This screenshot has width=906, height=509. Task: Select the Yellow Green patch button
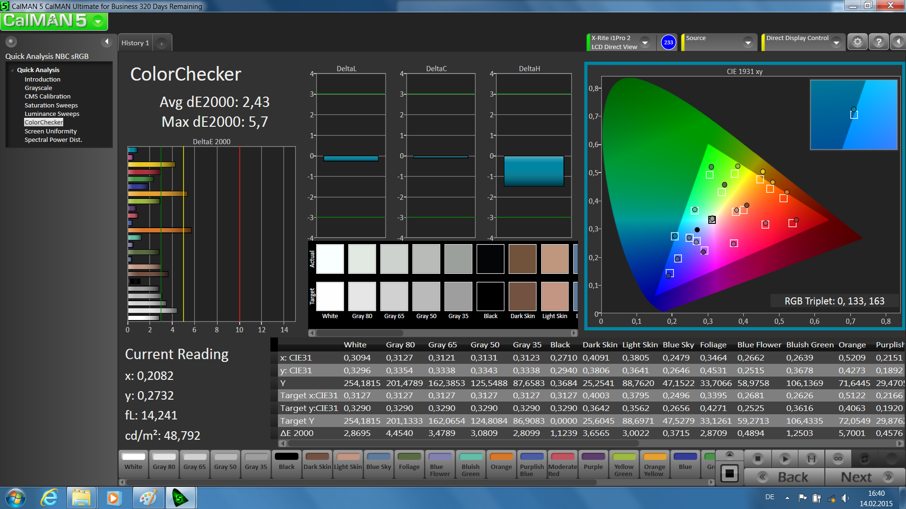pos(624,464)
